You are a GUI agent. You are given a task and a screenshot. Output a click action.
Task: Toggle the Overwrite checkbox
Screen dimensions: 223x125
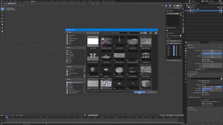[202, 93]
